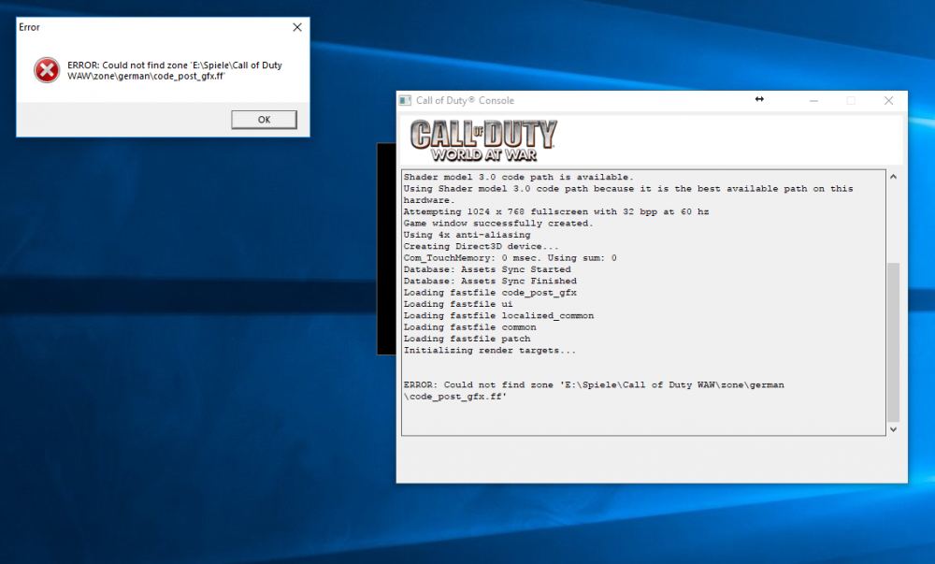The image size is (935, 564).
Task: Click the black game window behind console
Action: (x=385, y=248)
